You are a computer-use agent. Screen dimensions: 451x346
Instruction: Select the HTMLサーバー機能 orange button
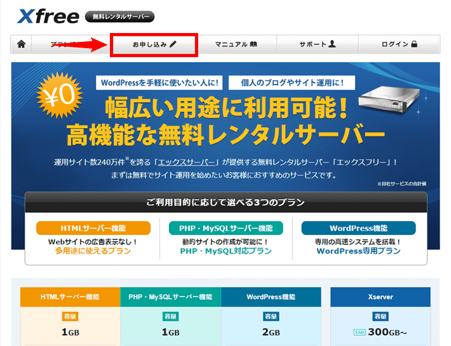coord(93,228)
